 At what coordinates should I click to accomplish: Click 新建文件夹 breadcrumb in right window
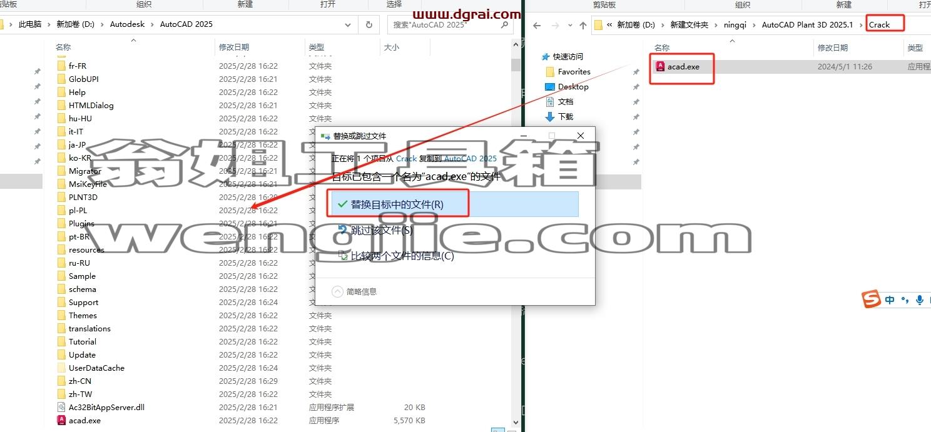689,25
